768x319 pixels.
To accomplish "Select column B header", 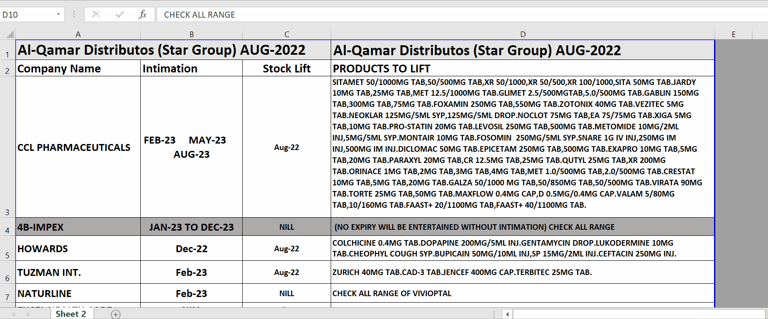I will (192, 34).
